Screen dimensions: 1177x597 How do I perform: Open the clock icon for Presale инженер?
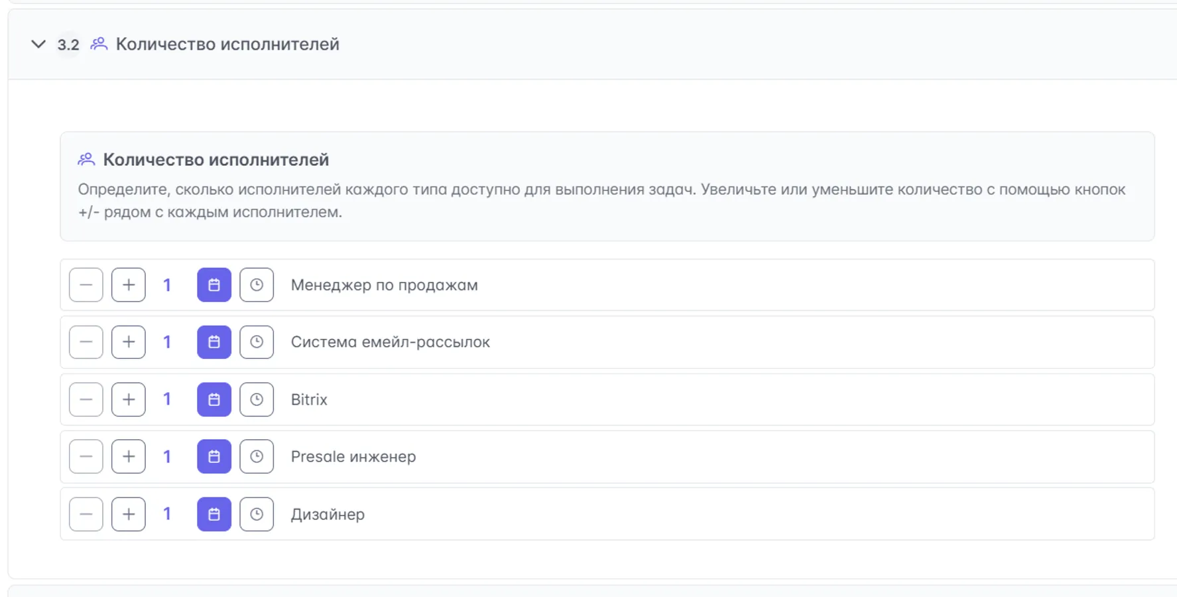[x=257, y=456]
